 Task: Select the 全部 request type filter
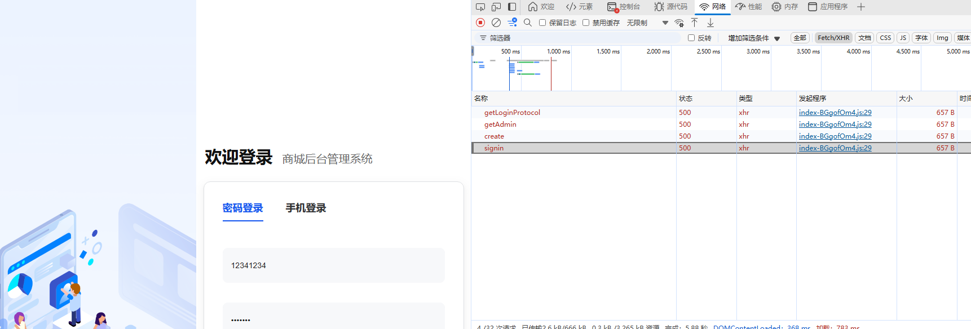click(800, 38)
